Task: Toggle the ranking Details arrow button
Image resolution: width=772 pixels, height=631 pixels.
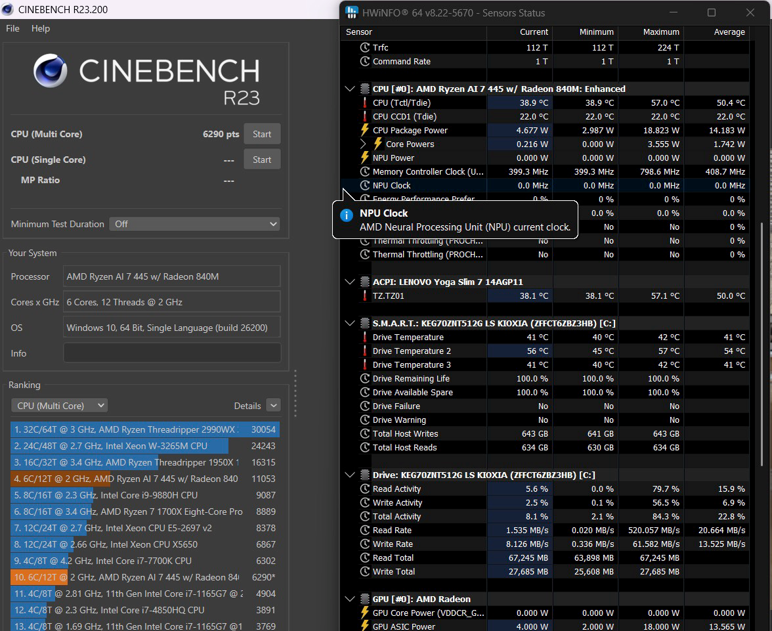Action: 273,405
